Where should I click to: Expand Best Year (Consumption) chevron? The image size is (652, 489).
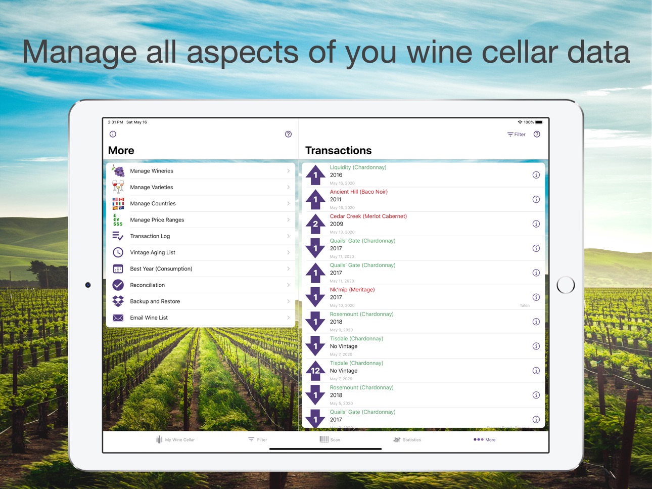tap(289, 269)
